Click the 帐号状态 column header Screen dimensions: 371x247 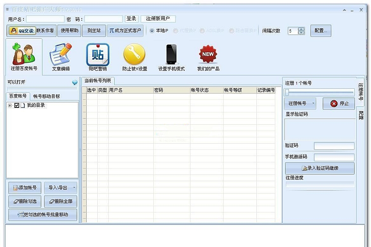pyautogui.click(x=207, y=90)
